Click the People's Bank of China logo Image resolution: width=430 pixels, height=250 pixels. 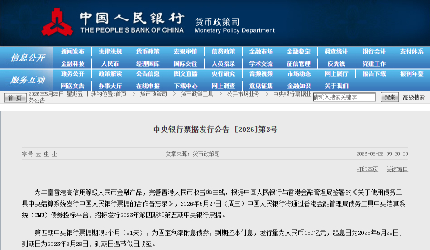click(x=57, y=22)
